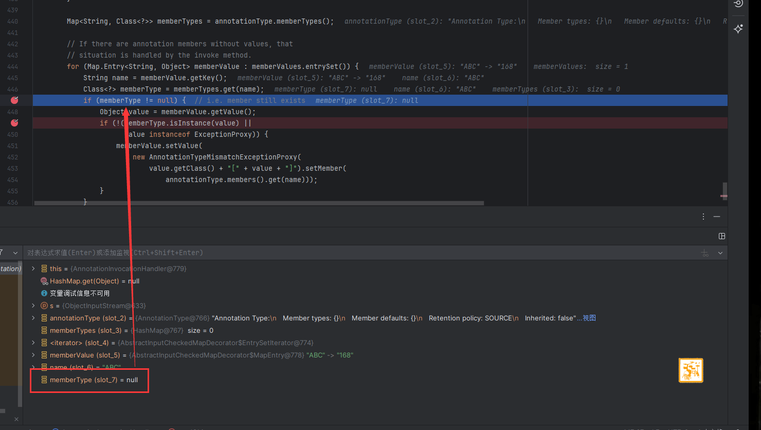The width and height of the screenshot is (761, 430).
Task: Click watch icon beside HashMap.get(Object)
Action: click(44, 281)
